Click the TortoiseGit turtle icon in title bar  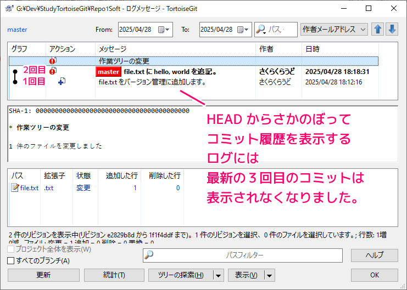pyautogui.click(x=9, y=8)
